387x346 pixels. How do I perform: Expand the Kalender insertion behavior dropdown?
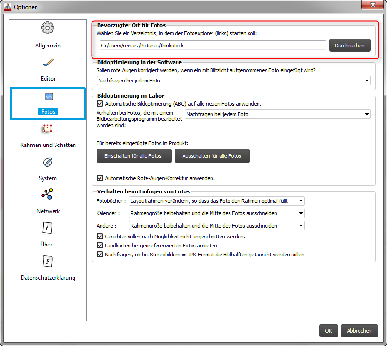point(301,213)
